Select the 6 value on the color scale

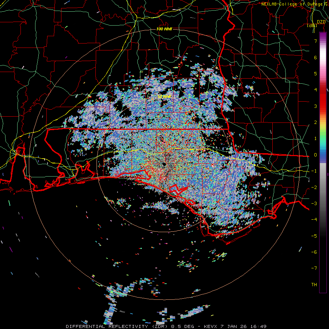(x=315, y=57)
